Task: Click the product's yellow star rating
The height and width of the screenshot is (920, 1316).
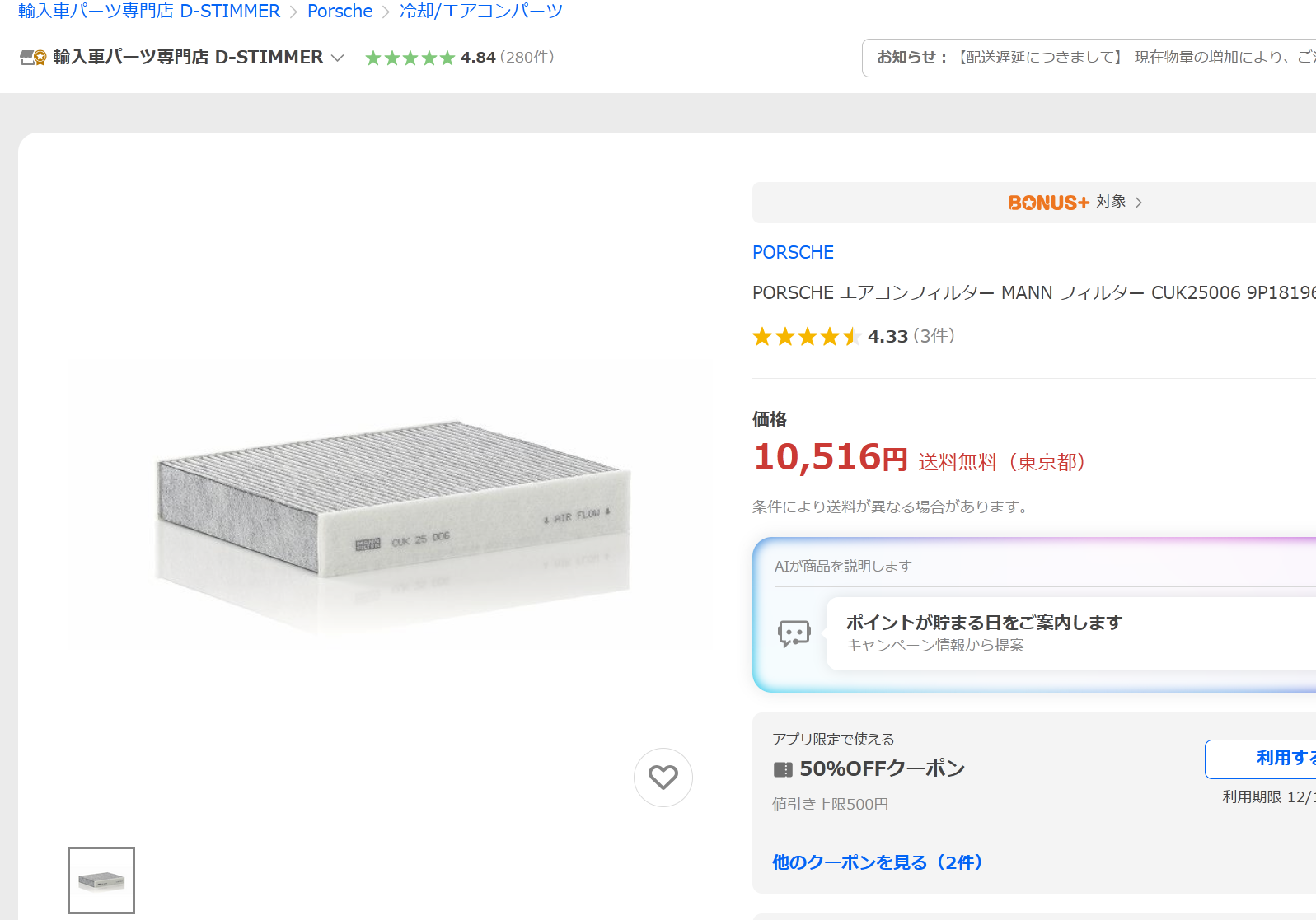Action: tap(806, 336)
